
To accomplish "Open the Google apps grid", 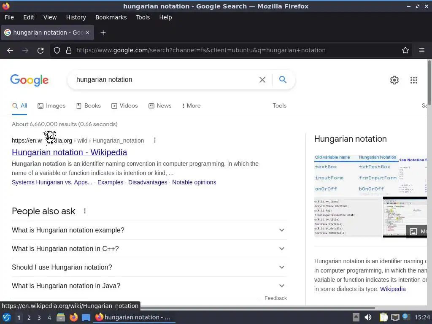I will click(413, 80).
